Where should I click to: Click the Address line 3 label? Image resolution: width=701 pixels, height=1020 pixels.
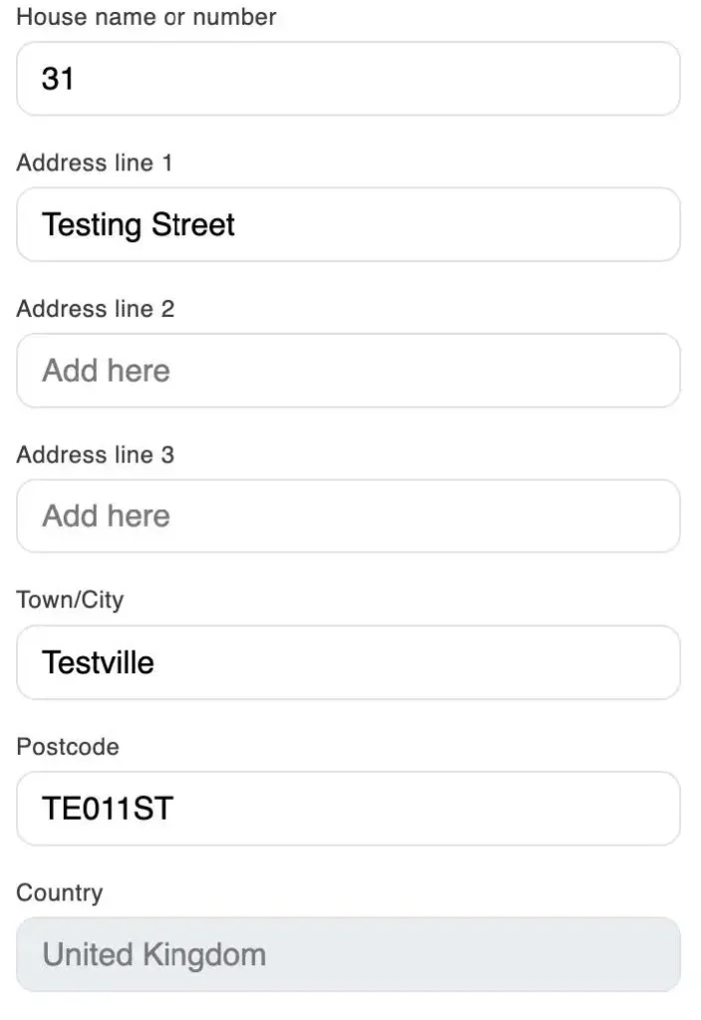pos(95,454)
